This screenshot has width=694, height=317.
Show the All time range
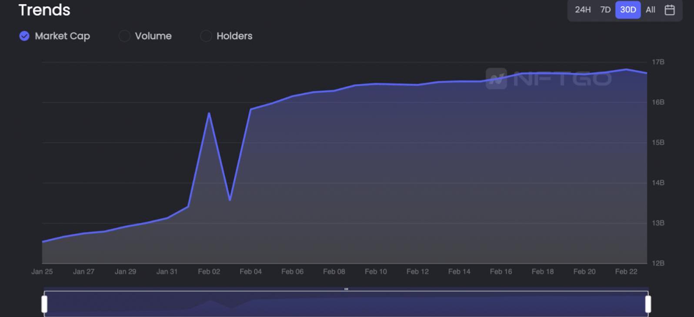pyautogui.click(x=650, y=10)
